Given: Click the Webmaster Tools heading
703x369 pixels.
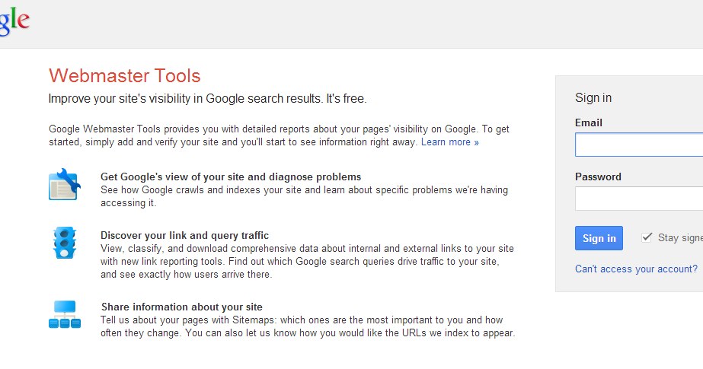Looking at the screenshot, I should pos(125,75).
